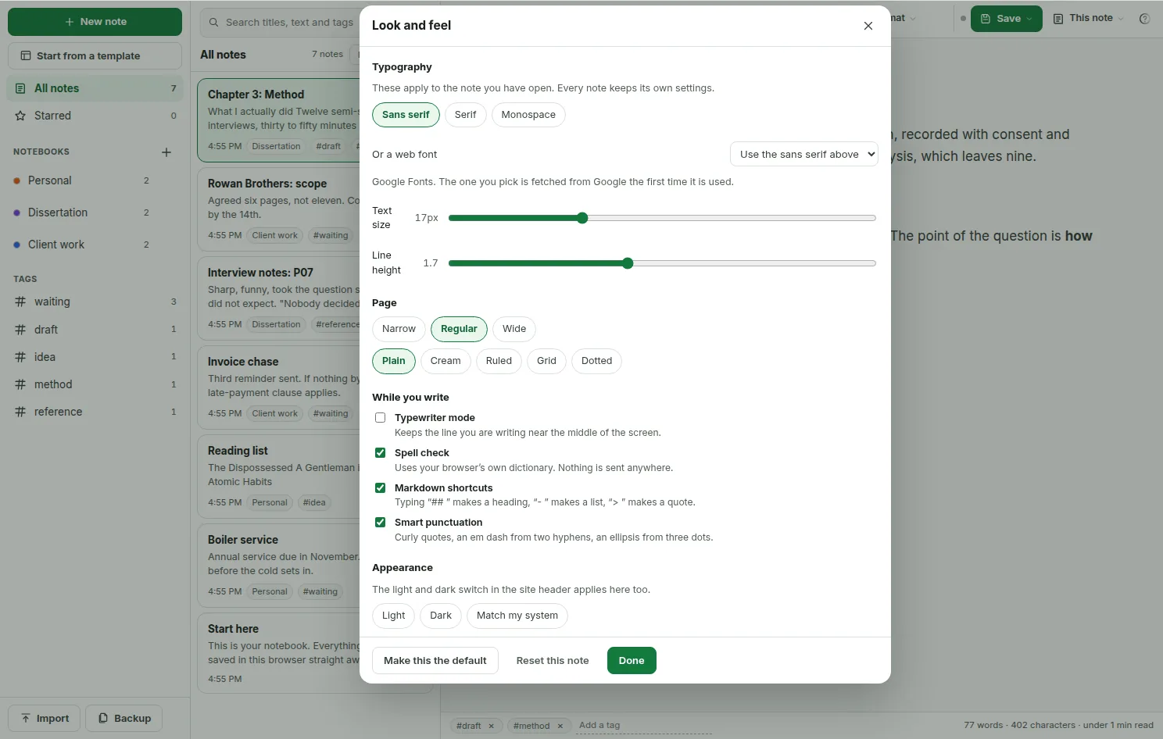Image resolution: width=1163 pixels, height=739 pixels.
Task: Click Reset this note
Action: point(553,661)
